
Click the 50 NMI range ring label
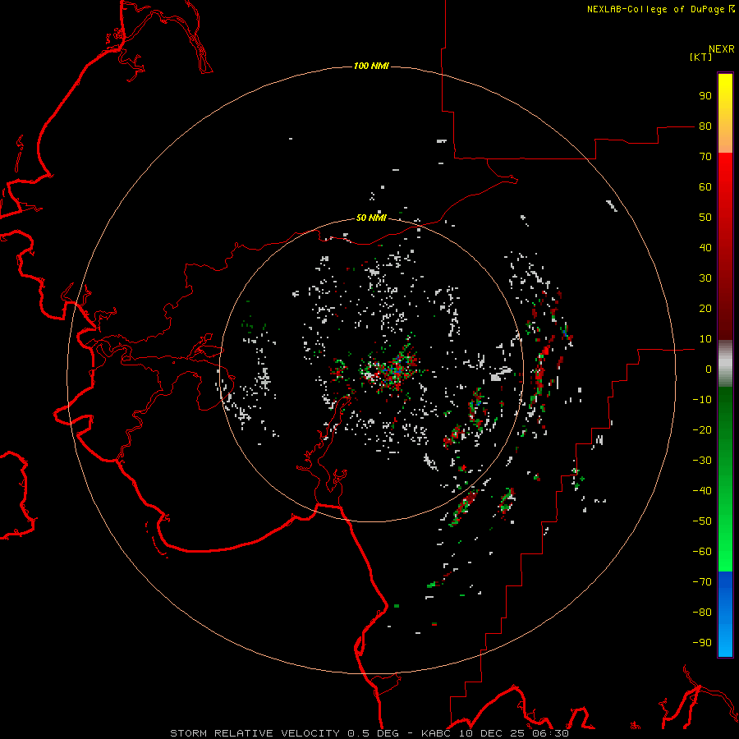coord(371,218)
